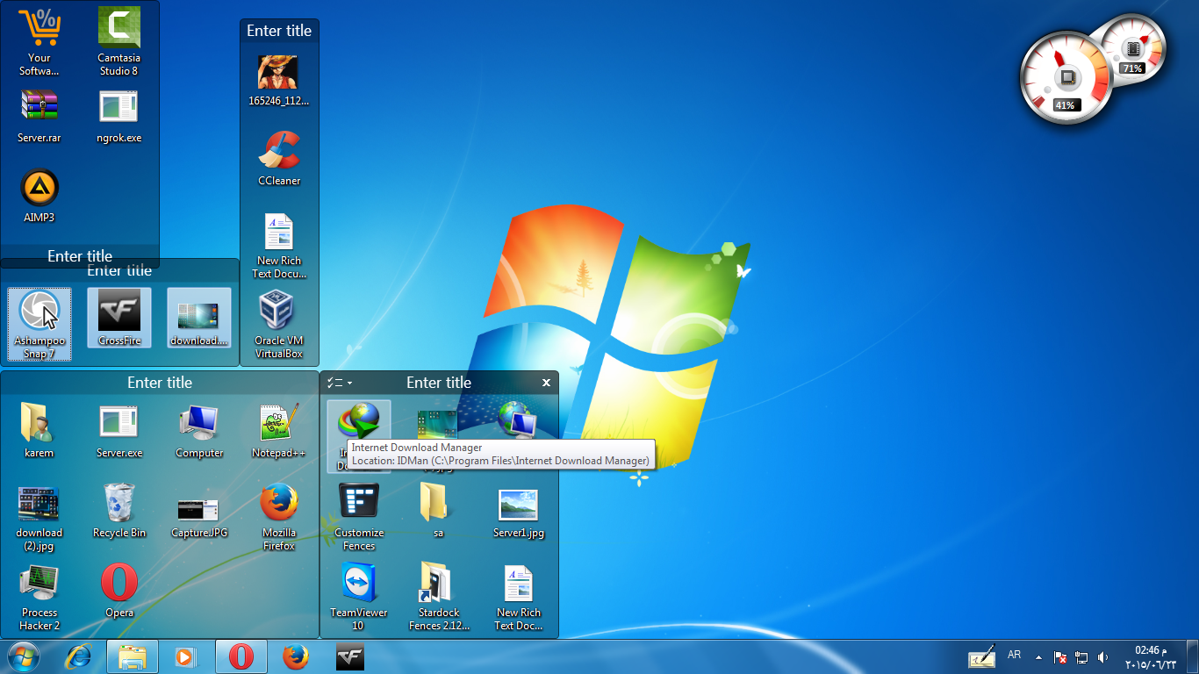Select the Ashampoo Snap 7 shortcut
The height and width of the screenshot is (674, 1199).
point(39,324)
